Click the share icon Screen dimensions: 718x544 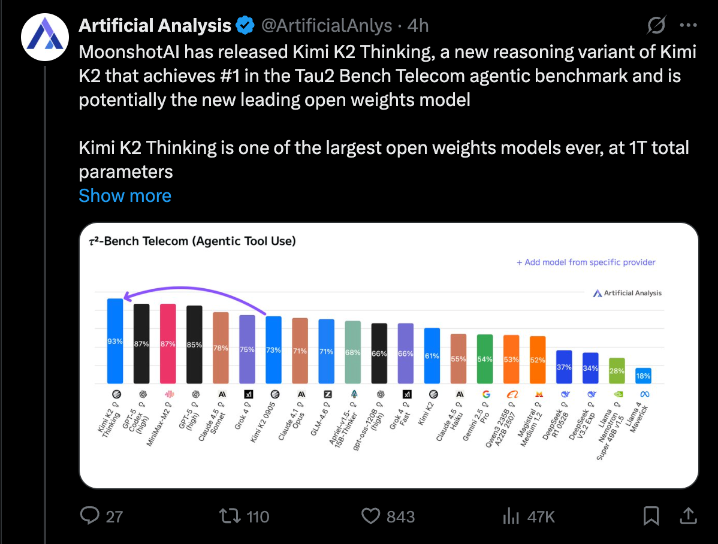[x=687, y=516]
